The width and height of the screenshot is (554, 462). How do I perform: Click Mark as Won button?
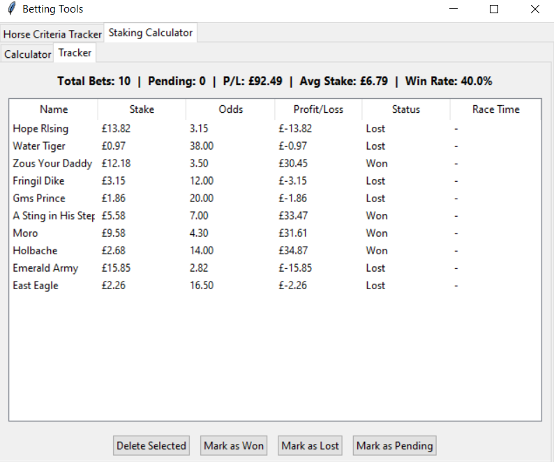pyautogui.click(x=234, y=445)
